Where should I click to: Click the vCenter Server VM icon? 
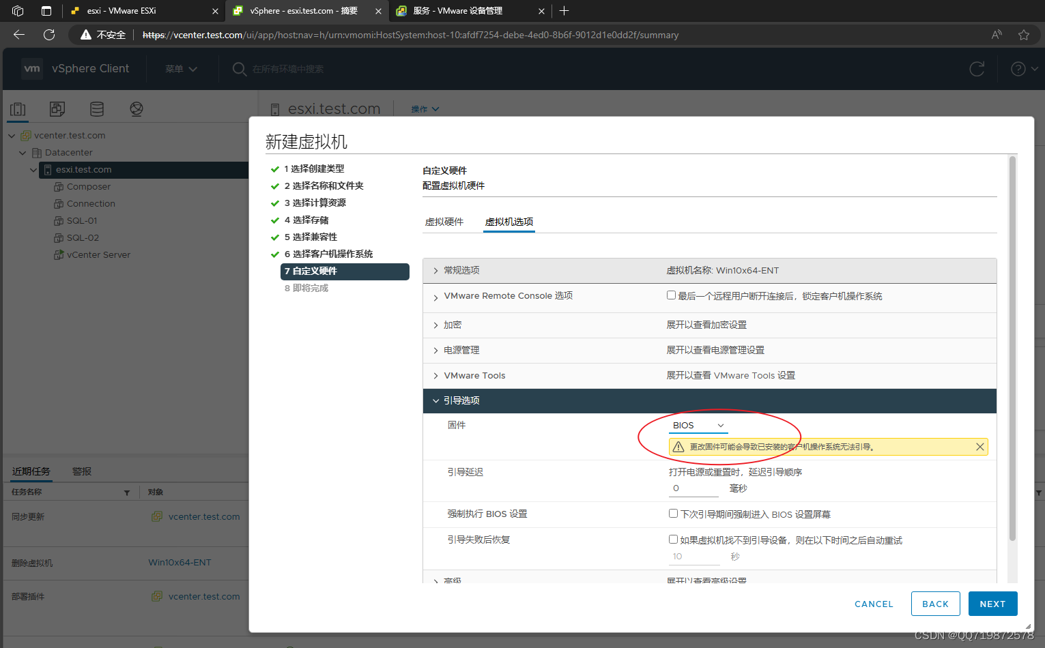(59, 255)
